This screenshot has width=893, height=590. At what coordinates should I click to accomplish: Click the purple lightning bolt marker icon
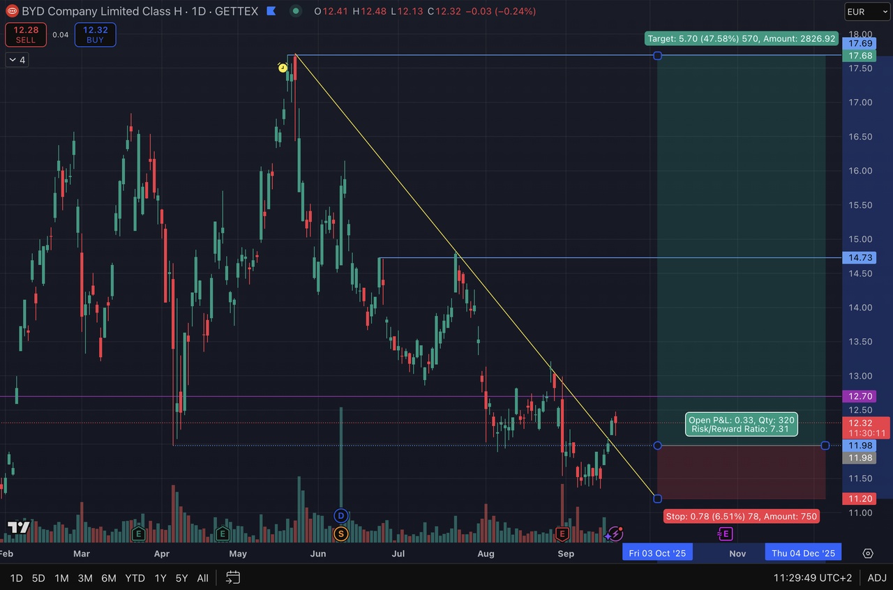point(615,534)
